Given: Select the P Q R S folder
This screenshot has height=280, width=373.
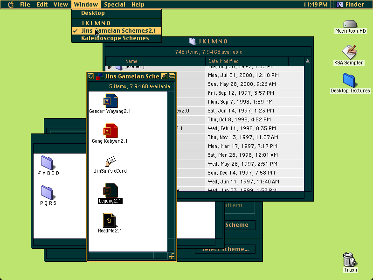Looking at the screenshot, I should pyautogui.click(x=48, y=196).
